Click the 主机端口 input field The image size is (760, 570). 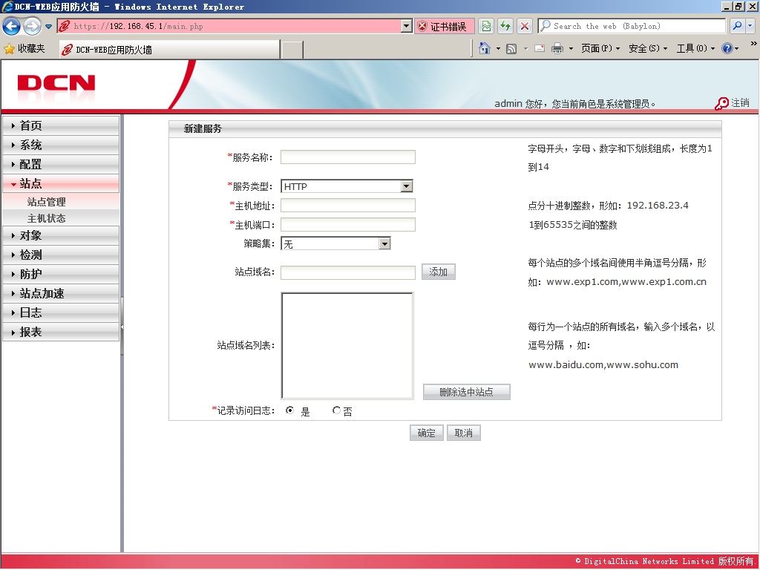(x=348, y=224)
